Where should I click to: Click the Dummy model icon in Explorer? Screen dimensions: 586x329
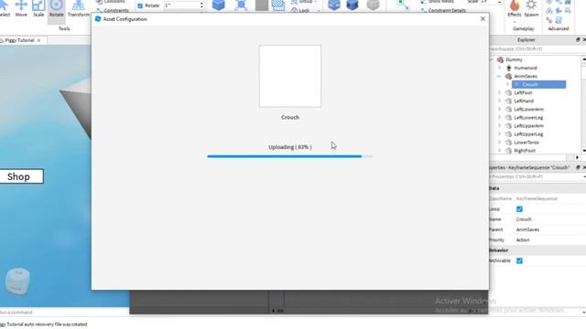(500, 59)
